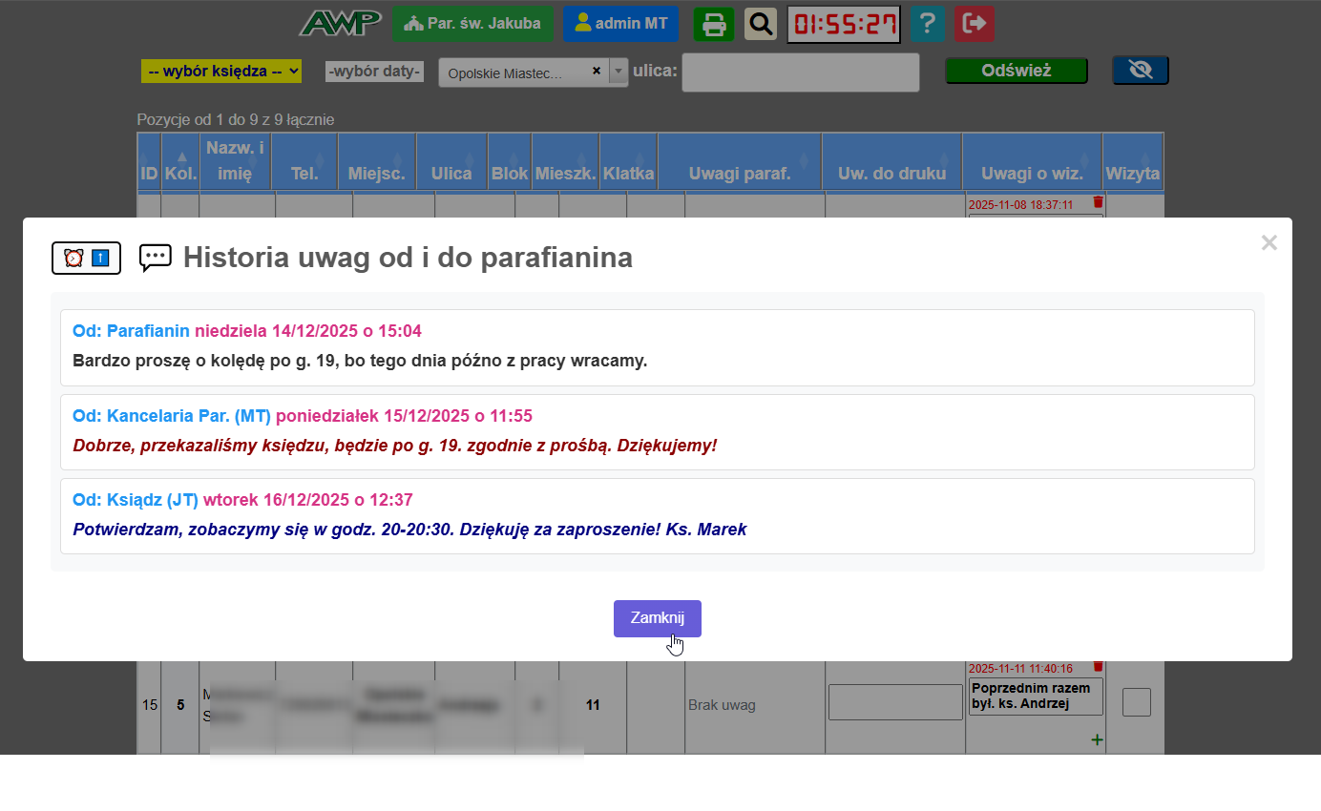1321x811 pixels.
Task: Open the 'admin MT' user menu
Action: click(x=620, y=23)
